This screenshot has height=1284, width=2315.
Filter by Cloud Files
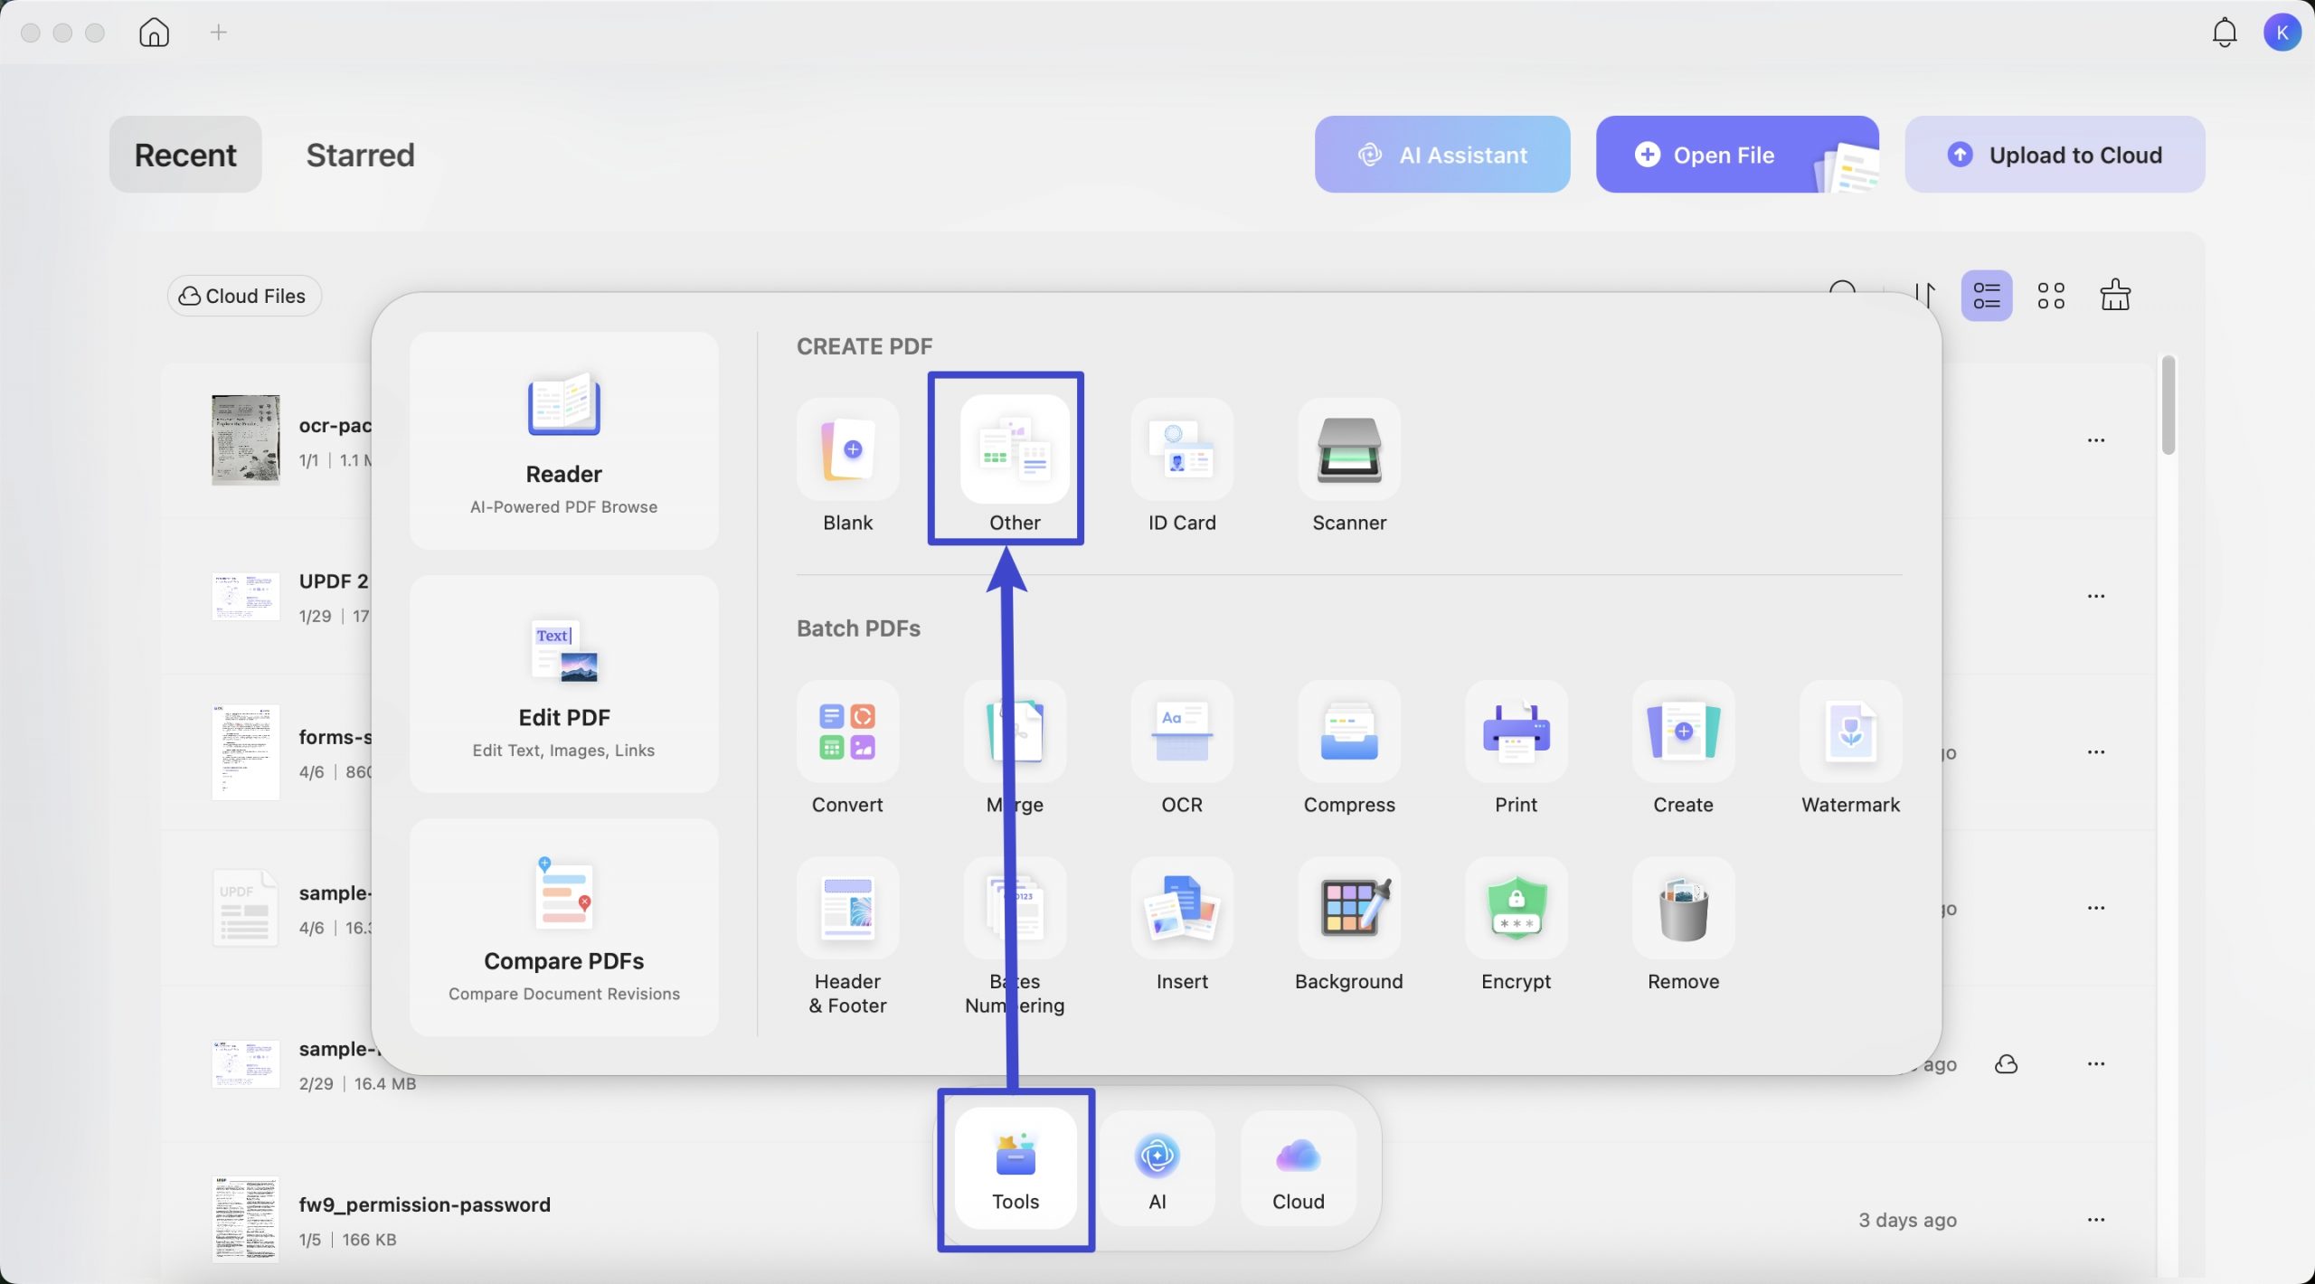pos(244,296)
